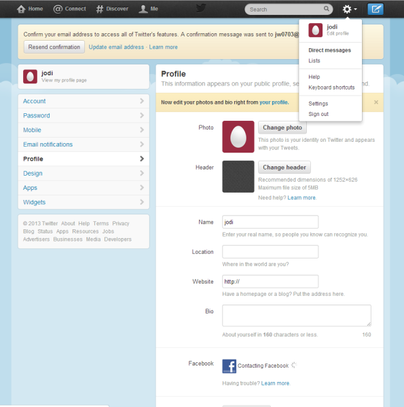The image size is (404, 407).
Task: Click the egg avatar in the sidebar card
Action: (x=30, y=77)
